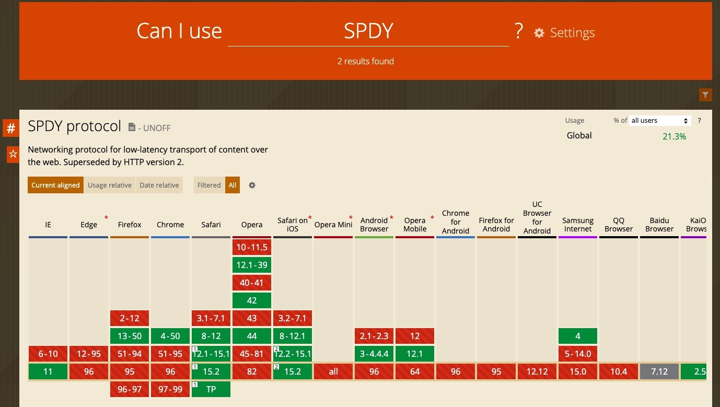
Task: Click the question mark beside the usage dropdown
Action: click(699, 120)
